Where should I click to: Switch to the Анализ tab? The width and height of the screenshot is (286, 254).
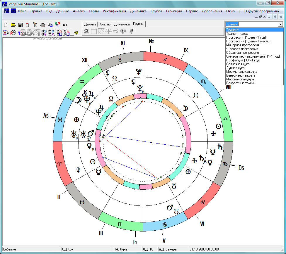tap(105, 24)
